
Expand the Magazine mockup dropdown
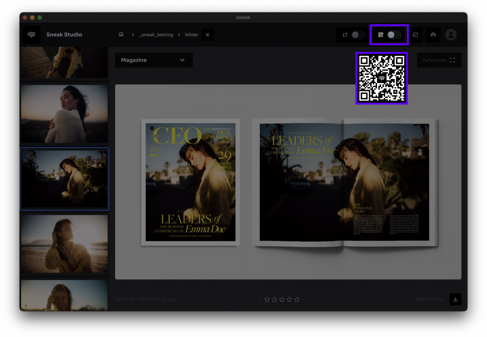pyautogui.click(x=153, y=60)
